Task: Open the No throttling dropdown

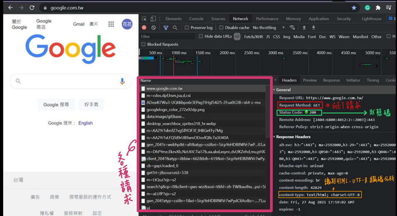Action: point(269,28)
